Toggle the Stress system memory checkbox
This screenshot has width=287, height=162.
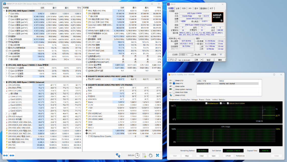(x=174, y=89)
